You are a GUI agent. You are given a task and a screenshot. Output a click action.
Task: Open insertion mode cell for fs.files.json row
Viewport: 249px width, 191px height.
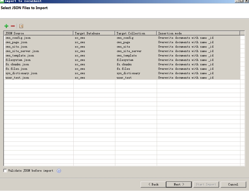pyautogui.click(x=198, y=69)
